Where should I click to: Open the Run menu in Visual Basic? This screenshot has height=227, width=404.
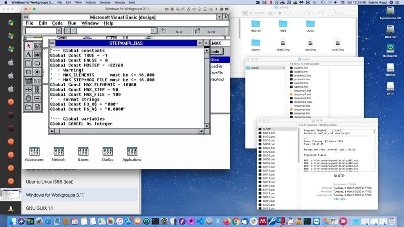pos(72,23)
